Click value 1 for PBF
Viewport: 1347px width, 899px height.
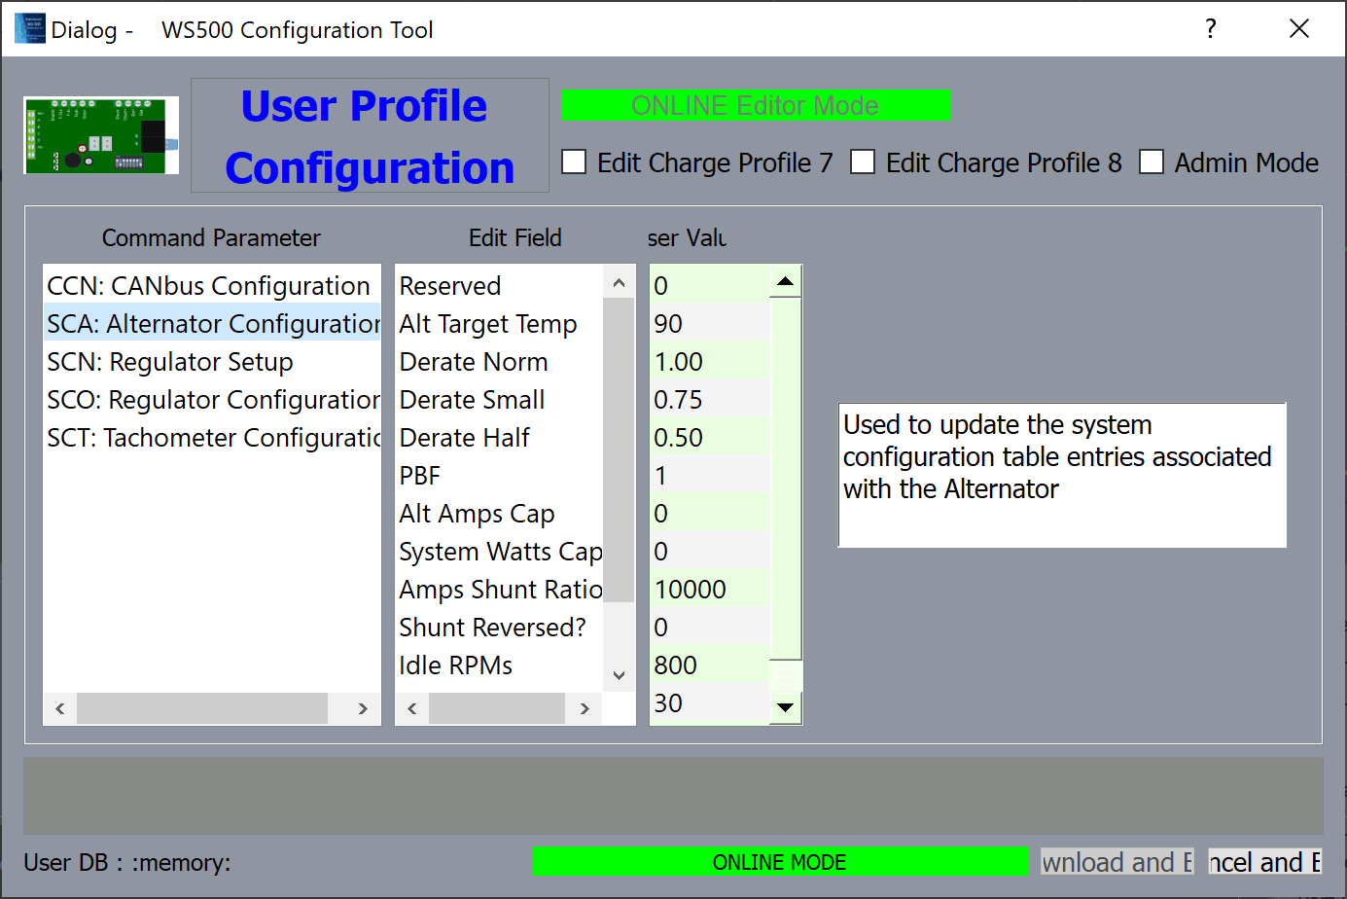point(710,475)
